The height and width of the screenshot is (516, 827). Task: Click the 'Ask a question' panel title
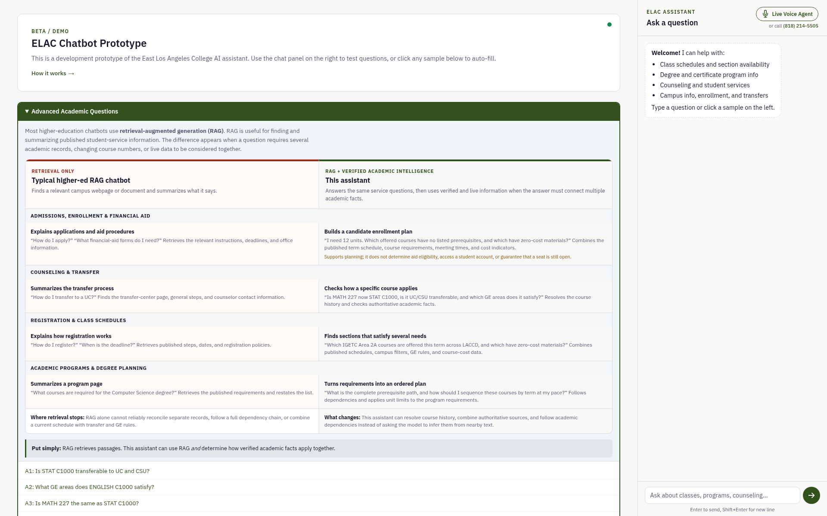tap(672, 23)
